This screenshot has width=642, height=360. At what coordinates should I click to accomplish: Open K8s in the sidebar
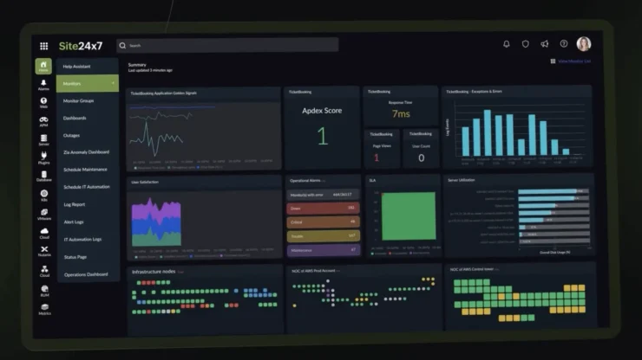(x=44, y=196)
